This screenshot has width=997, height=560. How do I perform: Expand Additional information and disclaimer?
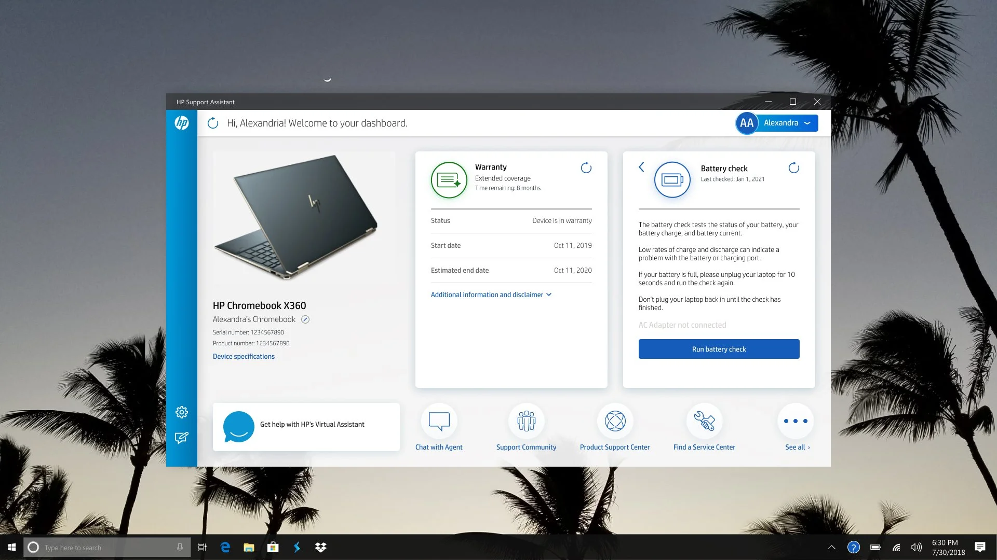[x=491, y=295]
